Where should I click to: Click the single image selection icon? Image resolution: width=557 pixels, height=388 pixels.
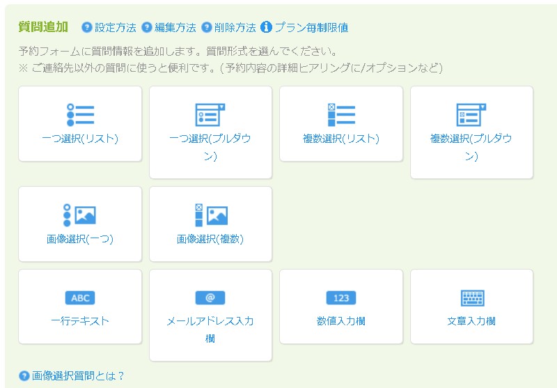coord(80,215)
